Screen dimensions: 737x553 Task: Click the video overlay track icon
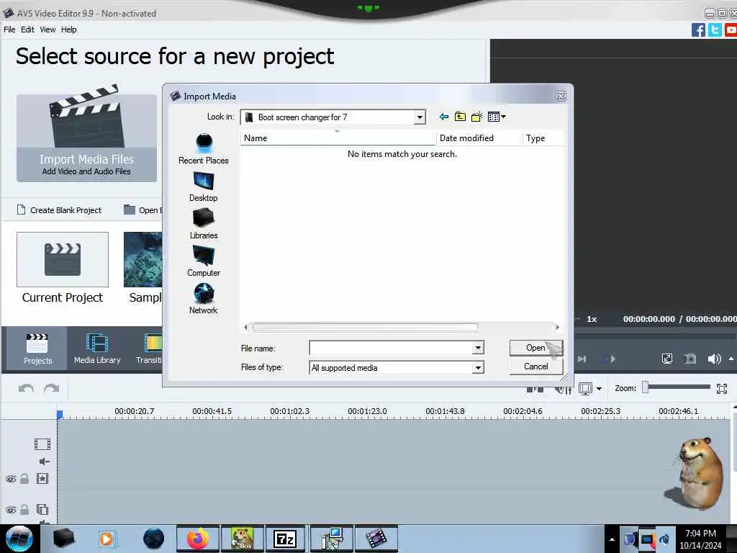click(x=42, y=509)
